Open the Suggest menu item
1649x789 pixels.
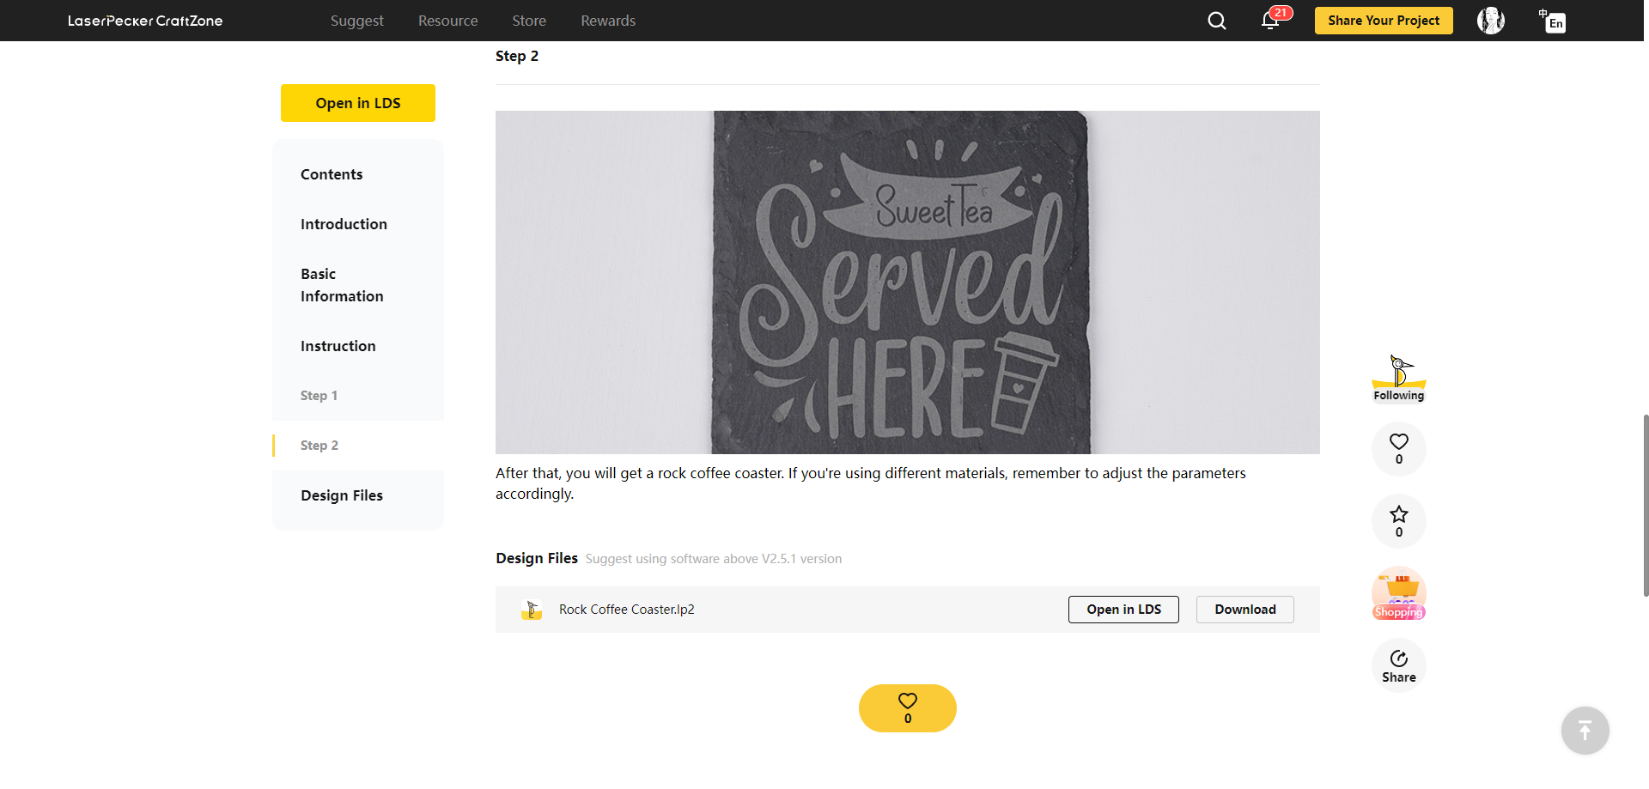tap(357, 21)
